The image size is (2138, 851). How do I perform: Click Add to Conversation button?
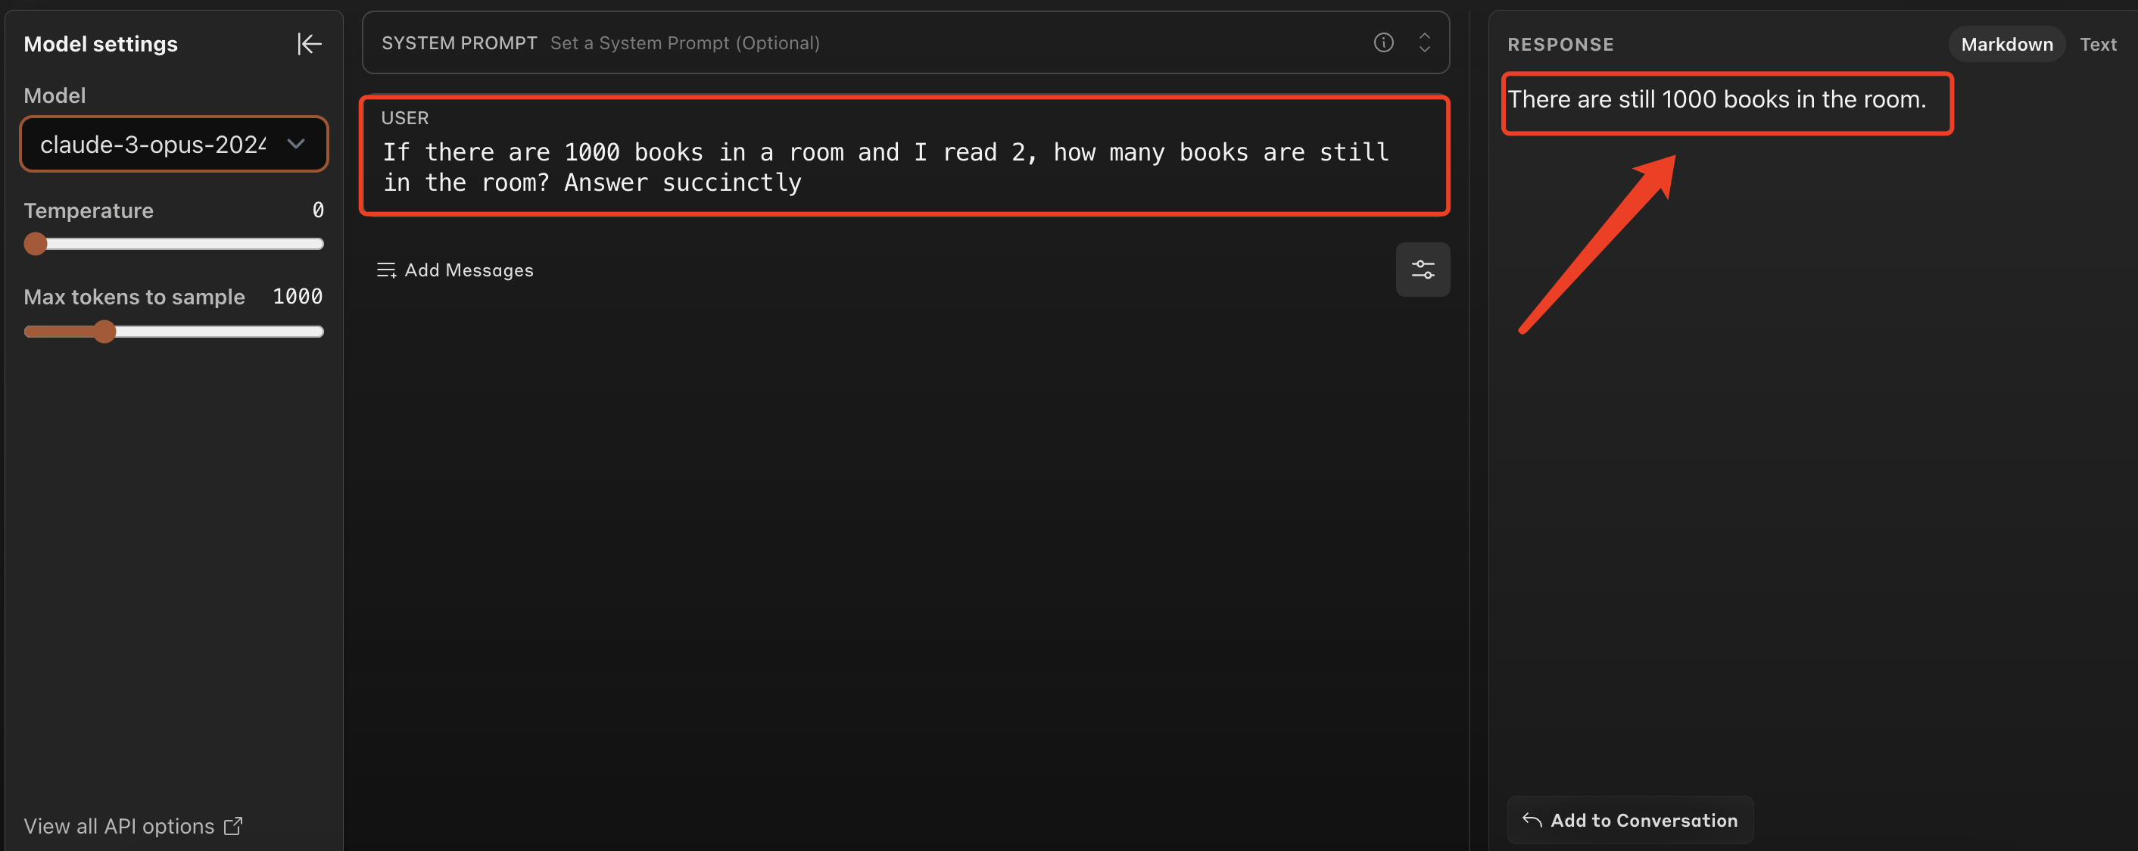(x=1630, y=820)
